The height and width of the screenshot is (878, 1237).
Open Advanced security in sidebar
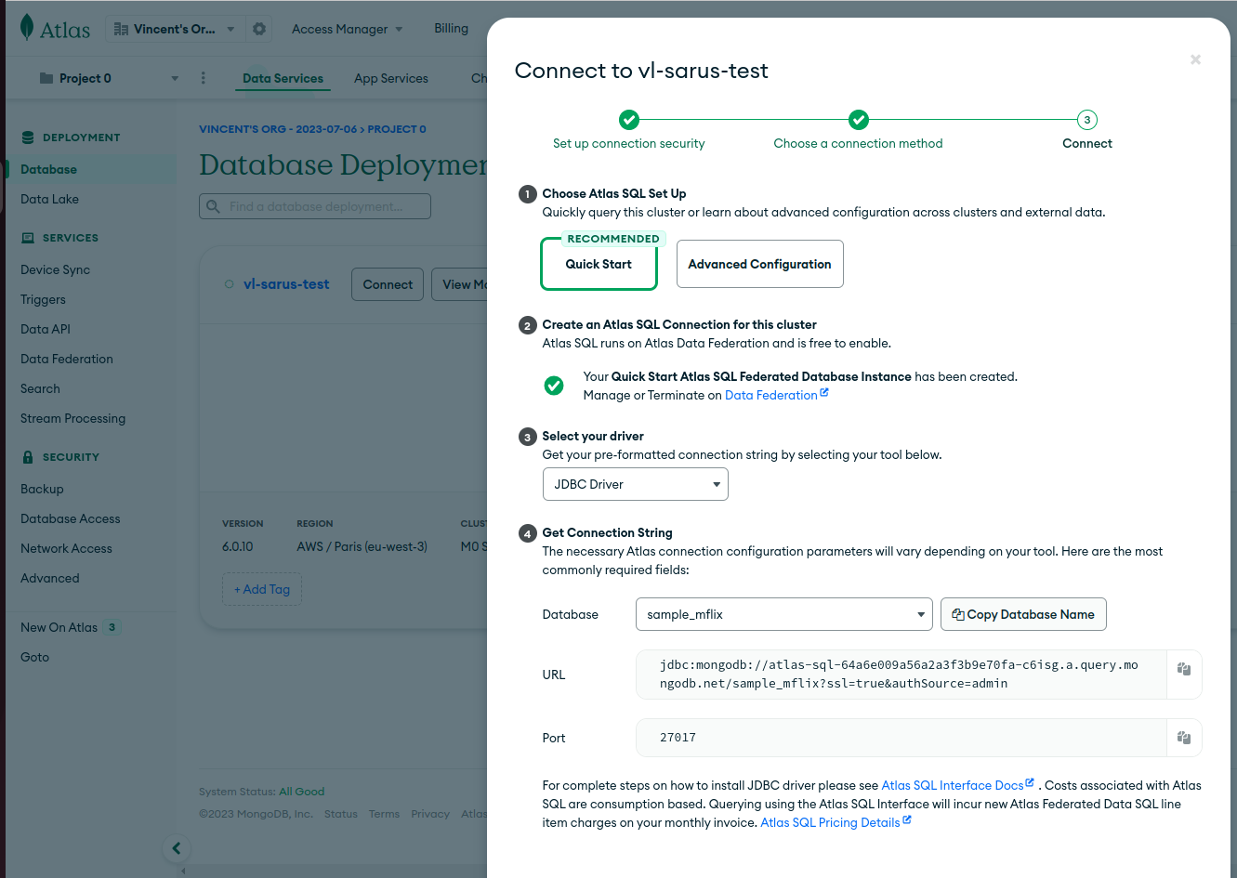point(50,578)
